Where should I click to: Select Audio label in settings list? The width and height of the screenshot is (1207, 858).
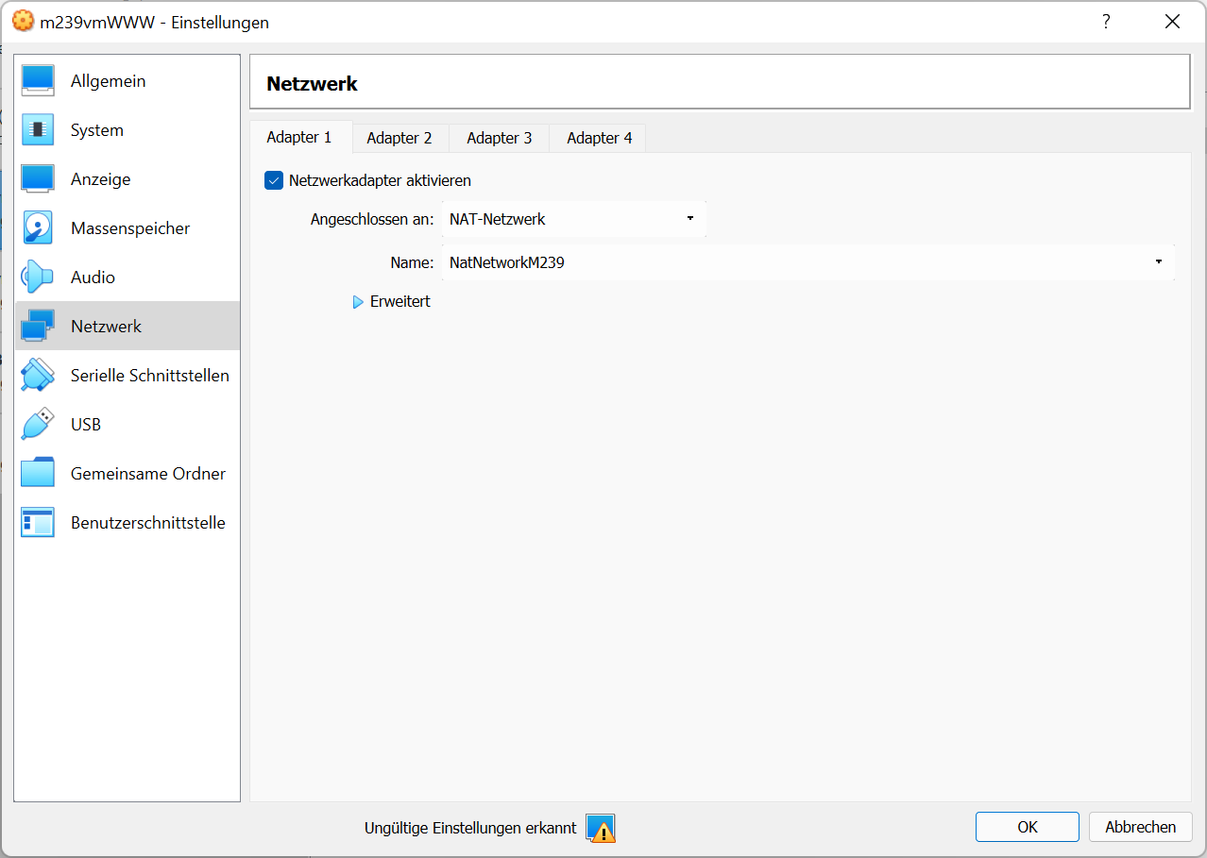pos(93,278)
